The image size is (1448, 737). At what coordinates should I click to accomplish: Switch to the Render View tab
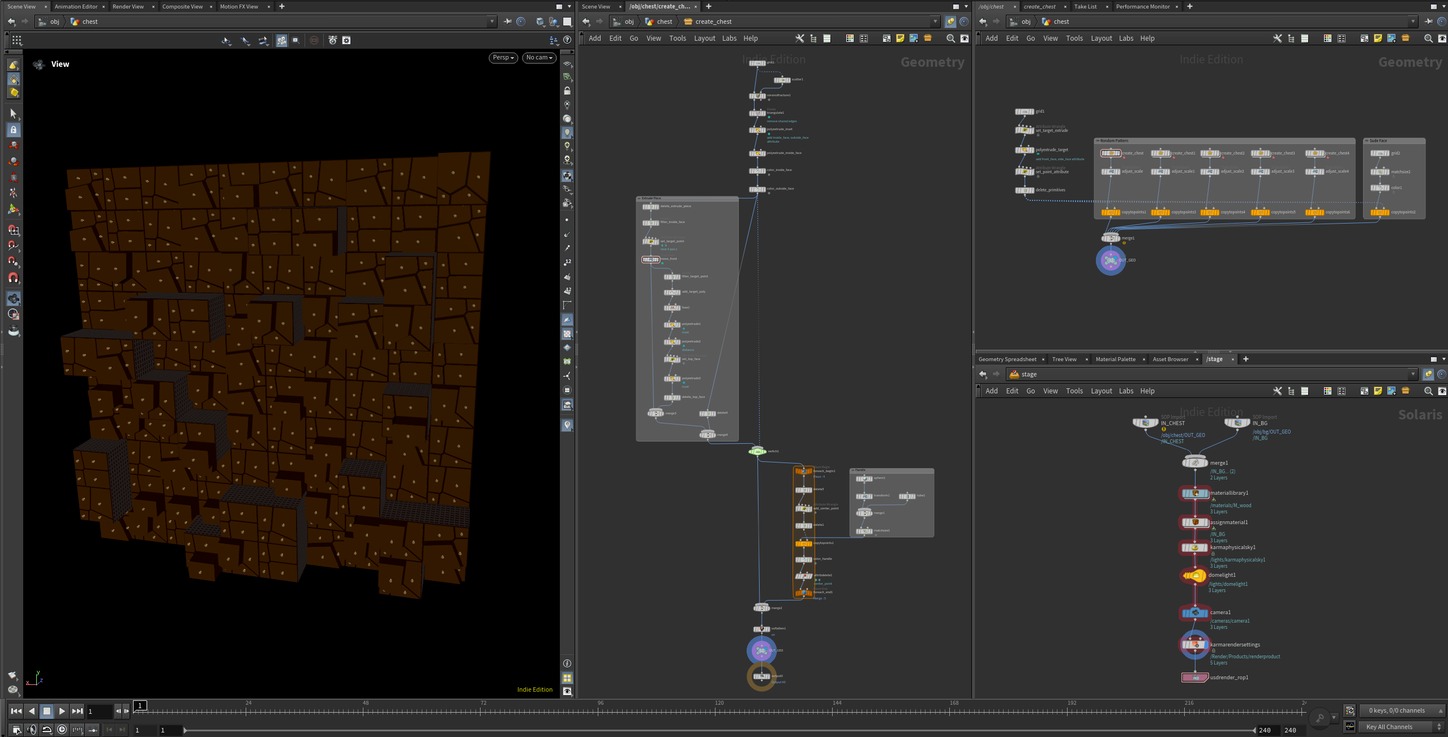(x=128, y=6)
